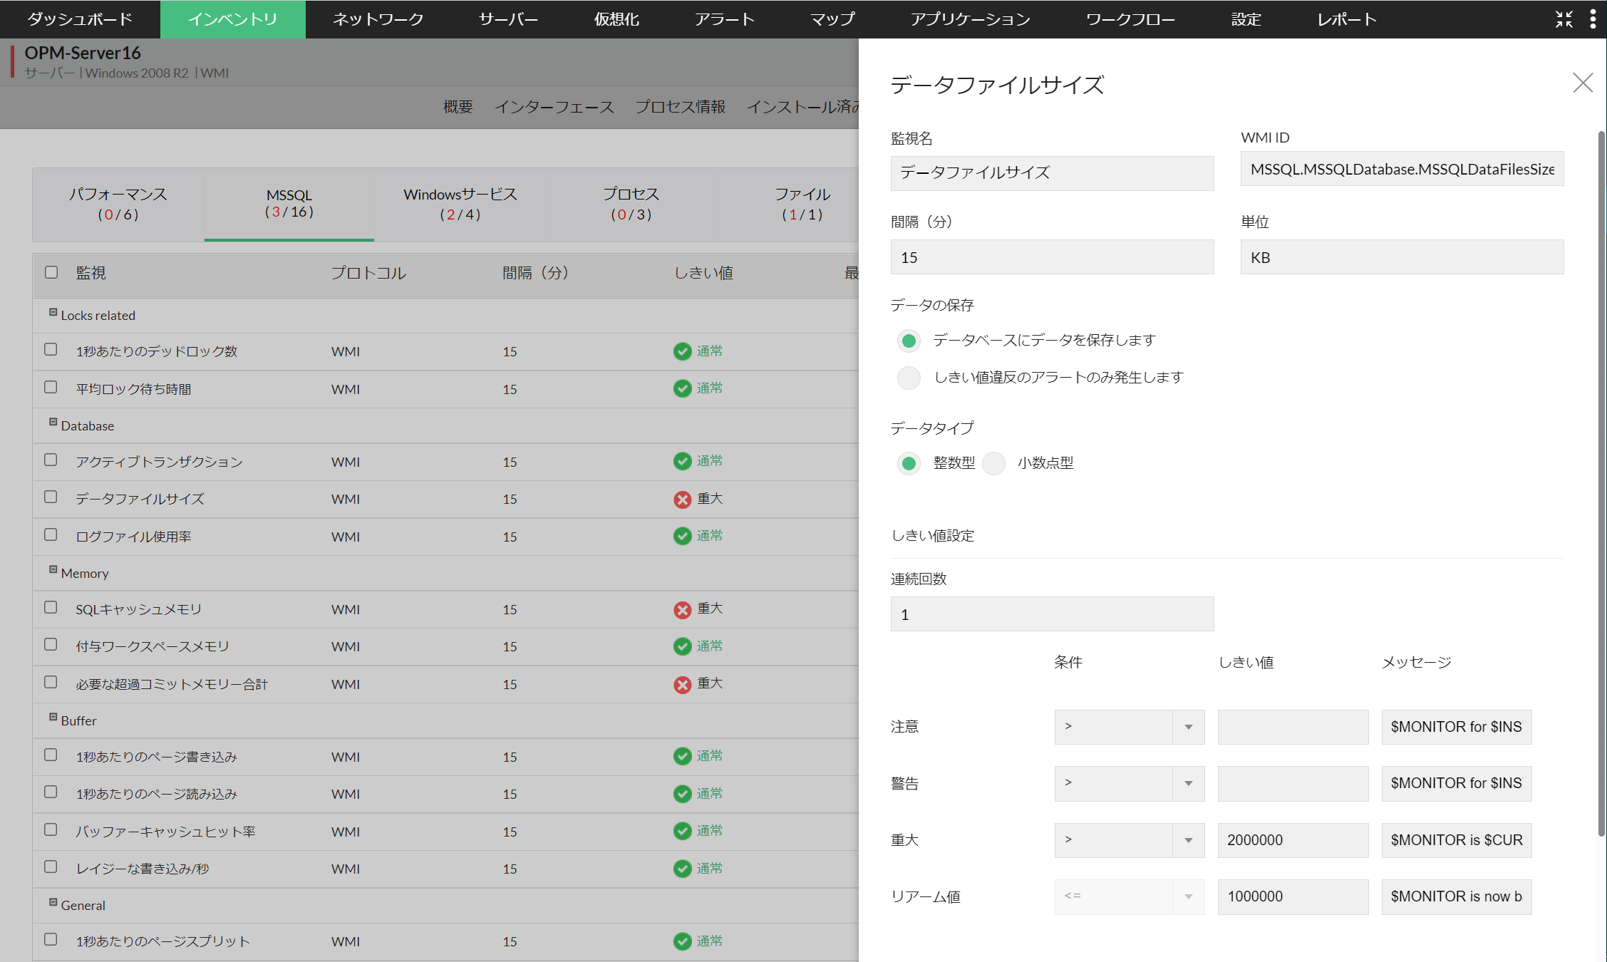The height and width of the screenshot is (962, 1607).
Task: Open the 概要 page link
Action: pos(457,107)
